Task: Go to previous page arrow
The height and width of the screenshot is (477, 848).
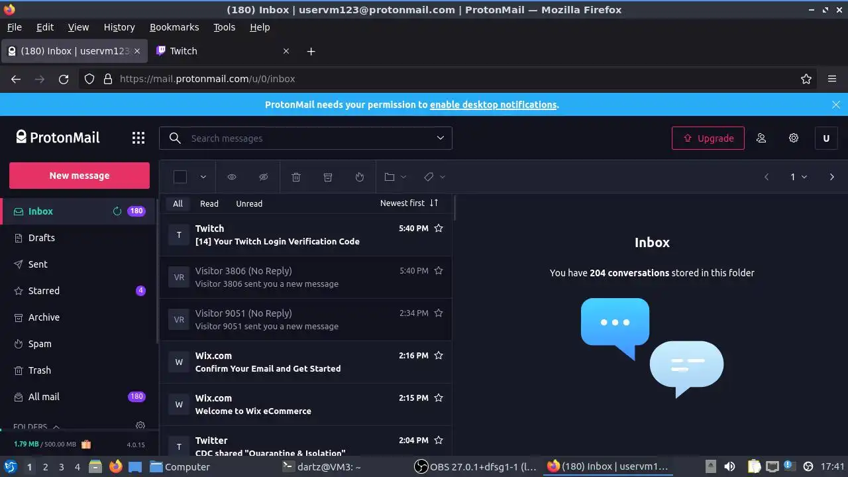Action: pos(767,177)
